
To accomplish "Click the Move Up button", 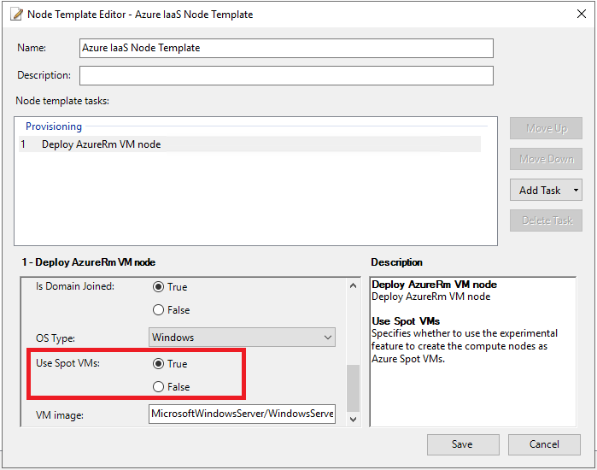I will coord(546,128).
